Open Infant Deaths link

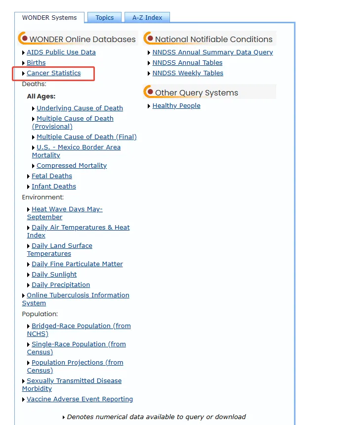point(54,187)
